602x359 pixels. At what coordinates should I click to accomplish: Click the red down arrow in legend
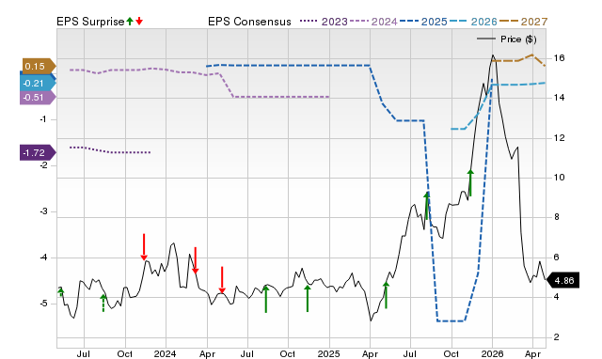click(x=139, y=22)
